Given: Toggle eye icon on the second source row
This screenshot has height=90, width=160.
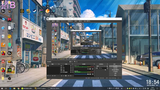Looking at the screenshot, I should point(71,67).
